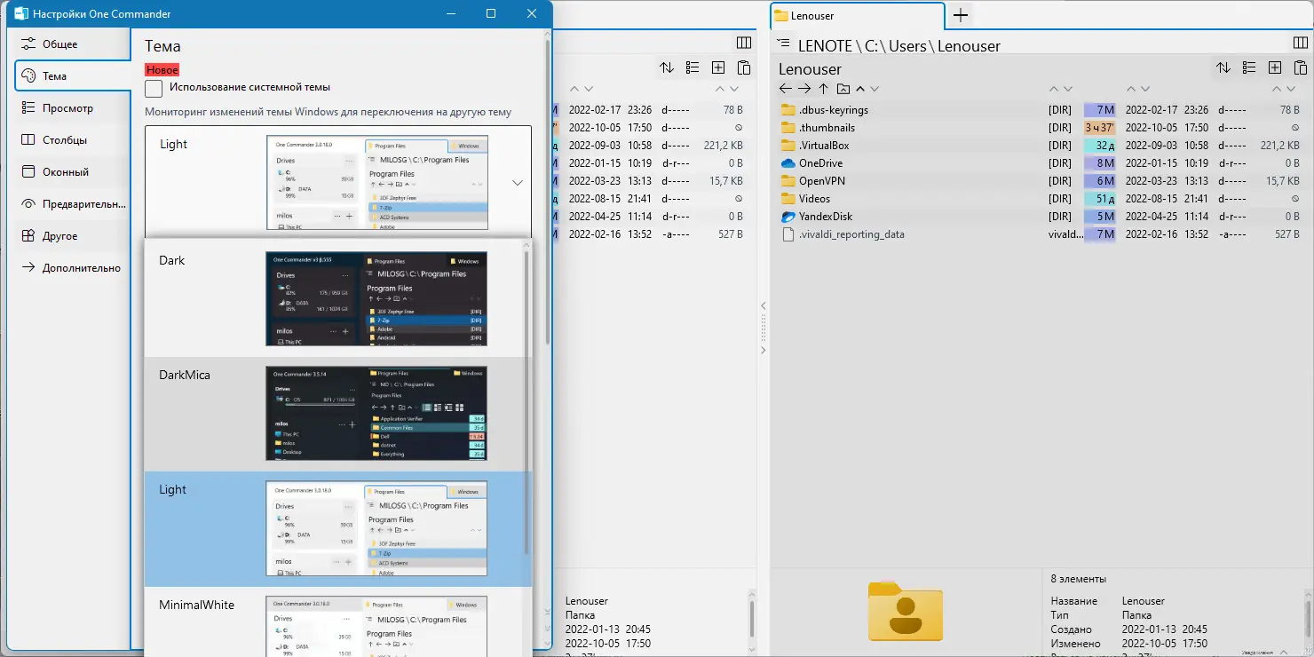Add a new tab next to Lenouser tab
Screen dimensions: 1314x657
[x=960, y=15]
